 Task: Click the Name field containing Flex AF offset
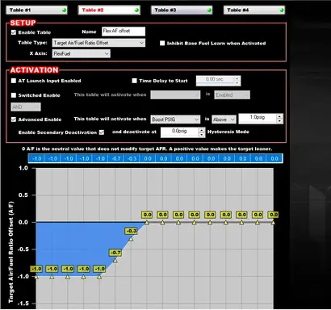tap(124, 31)
